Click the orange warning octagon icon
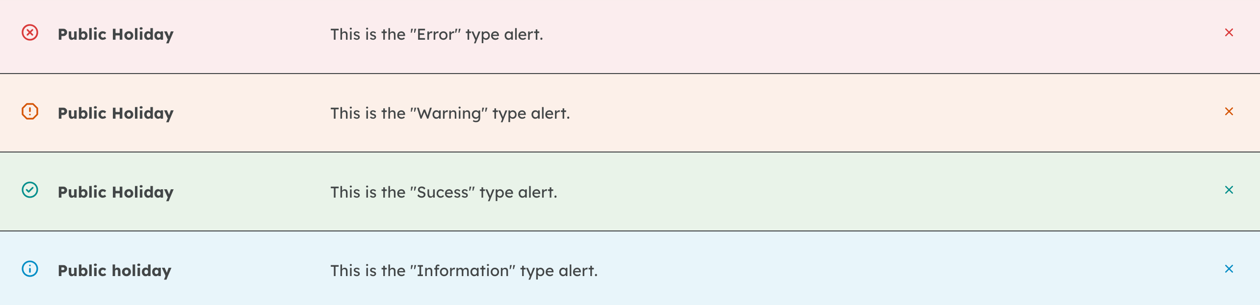Screen dimensions: 1260x305 tap(30, 111)
